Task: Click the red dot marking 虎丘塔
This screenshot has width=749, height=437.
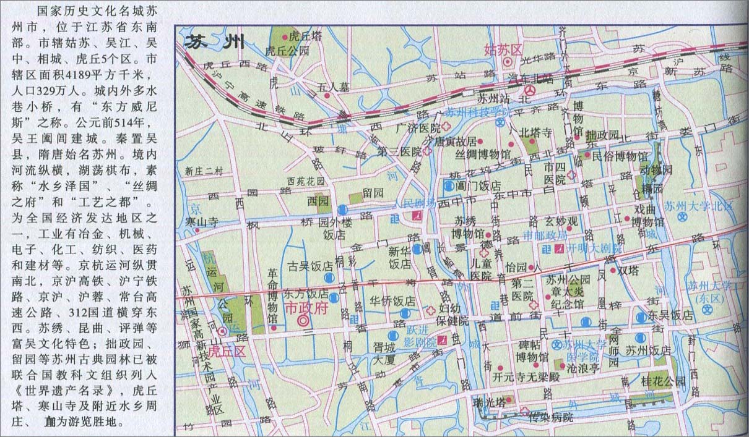Action: pyautogui.click(x=285, y=37)
